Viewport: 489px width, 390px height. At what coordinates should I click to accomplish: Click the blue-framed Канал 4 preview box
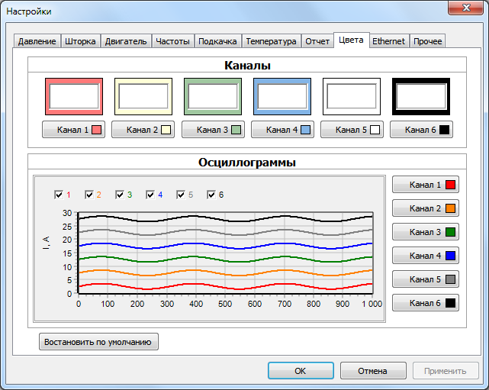click(x=282, y=96)
